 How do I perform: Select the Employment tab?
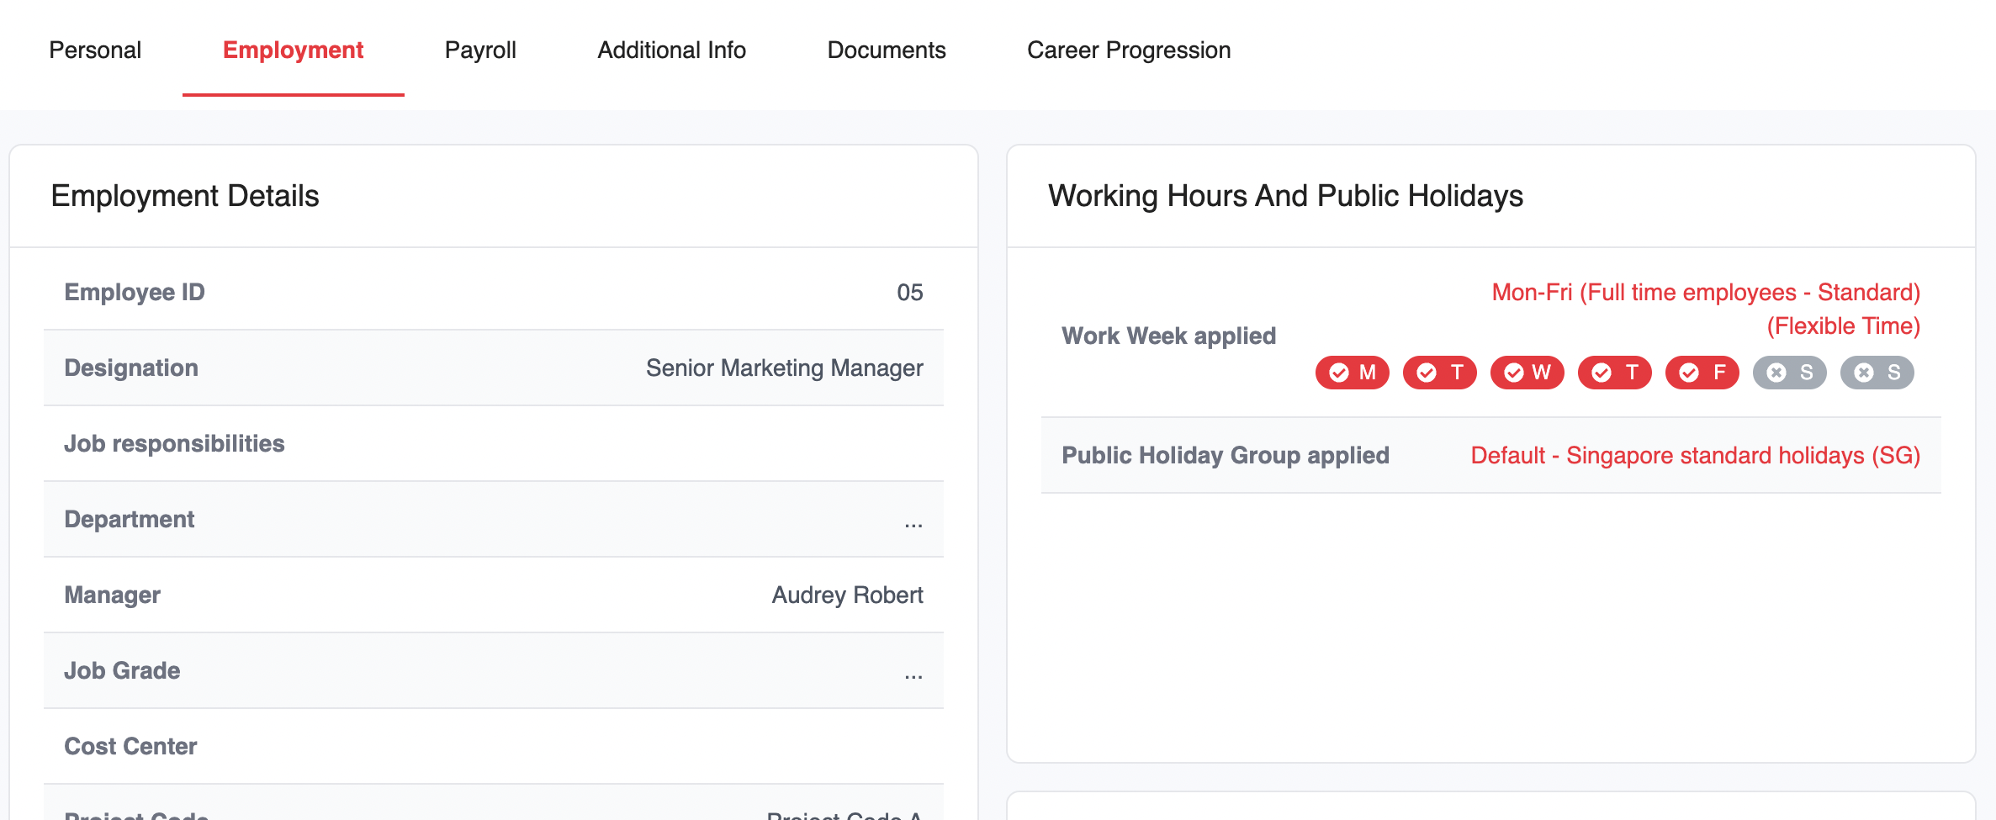point(293,50)
